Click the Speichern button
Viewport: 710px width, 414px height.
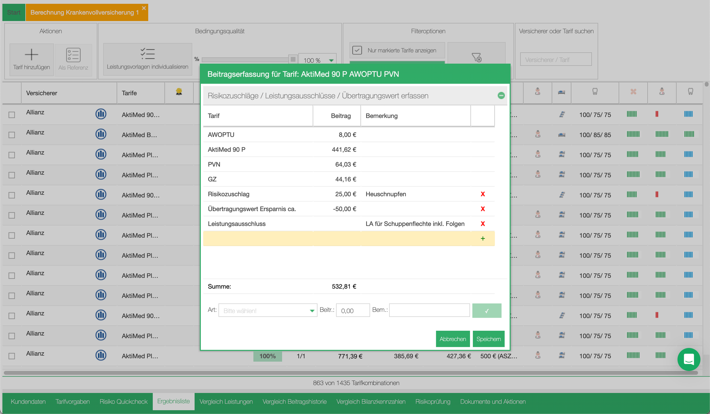[488, 339]
